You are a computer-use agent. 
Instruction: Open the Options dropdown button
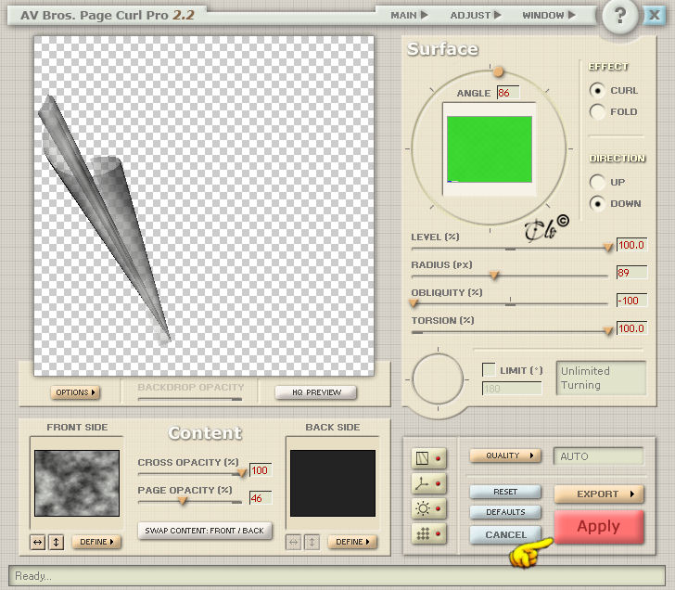(x=75, y=392)
